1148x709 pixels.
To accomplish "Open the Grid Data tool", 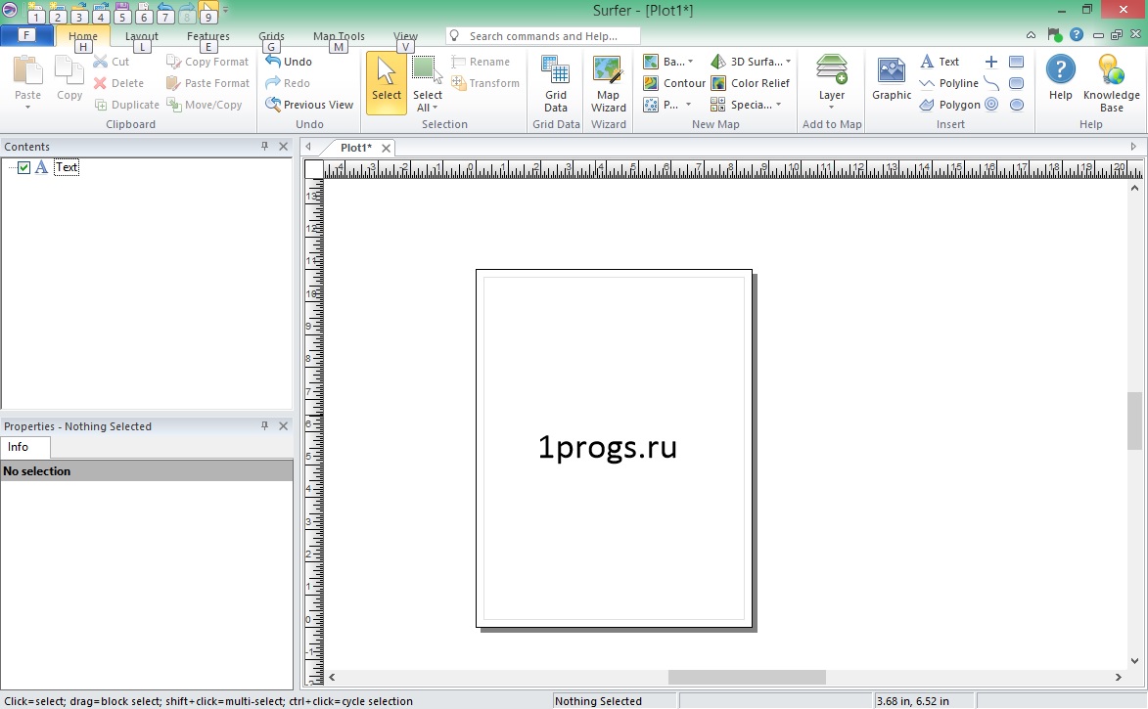I will pos(556,83).
